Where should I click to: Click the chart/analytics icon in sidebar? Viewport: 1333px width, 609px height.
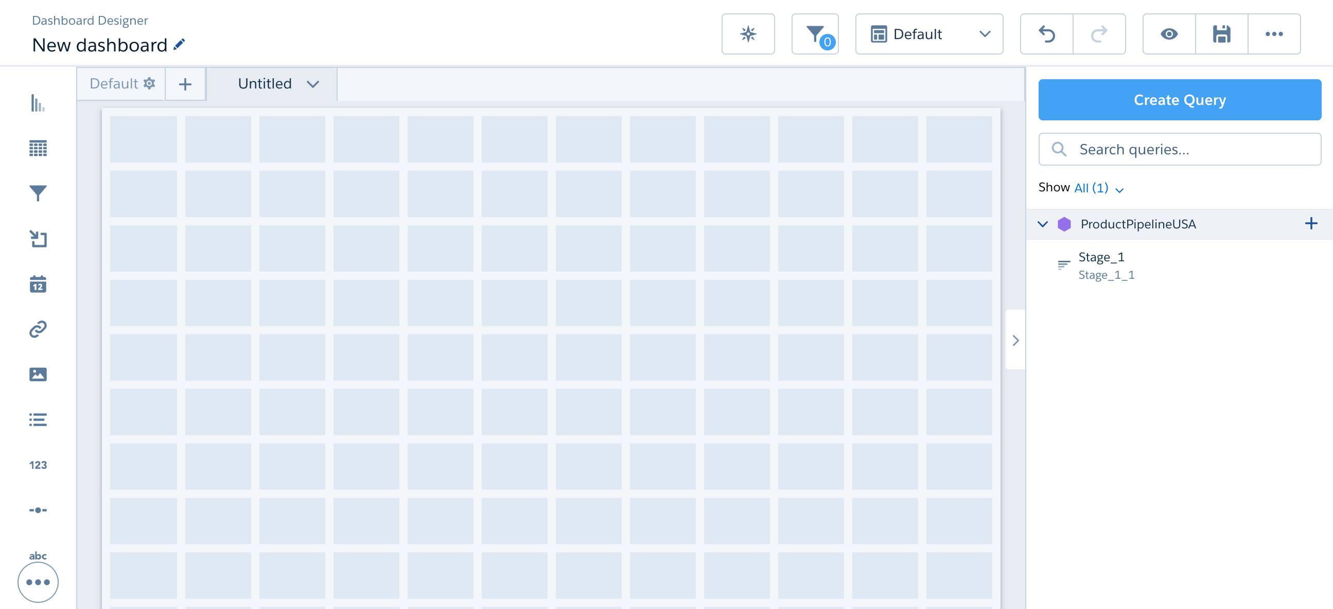tap(38, 103)
